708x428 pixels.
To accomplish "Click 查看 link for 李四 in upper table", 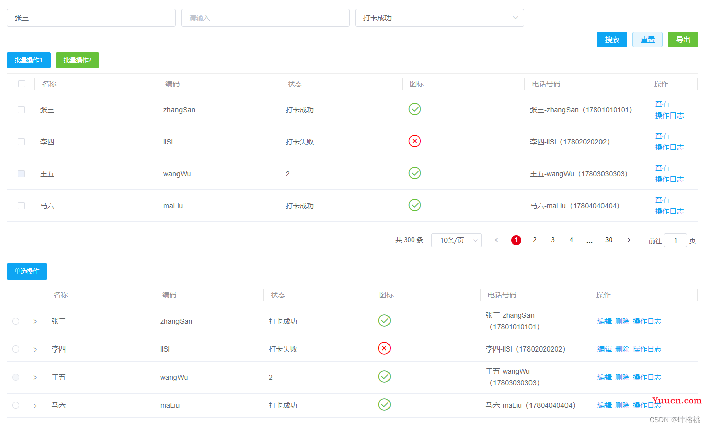I will coord(662,136).
